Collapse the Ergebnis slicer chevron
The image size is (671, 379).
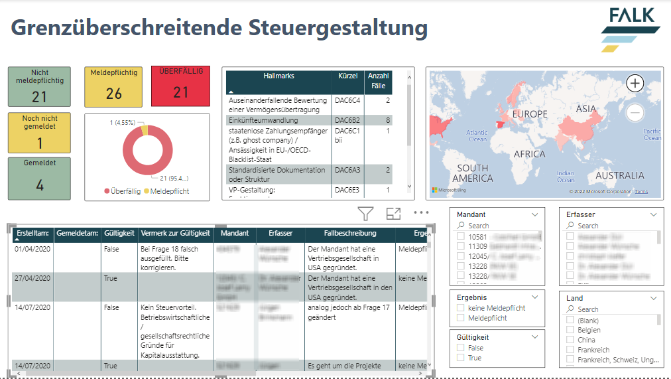[x=535, y=297]
